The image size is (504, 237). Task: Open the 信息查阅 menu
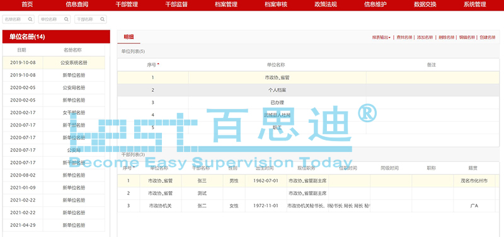[77, 4]
